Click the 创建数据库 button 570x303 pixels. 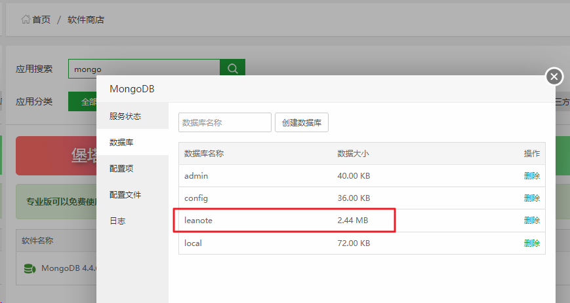[x=302, y=122]
